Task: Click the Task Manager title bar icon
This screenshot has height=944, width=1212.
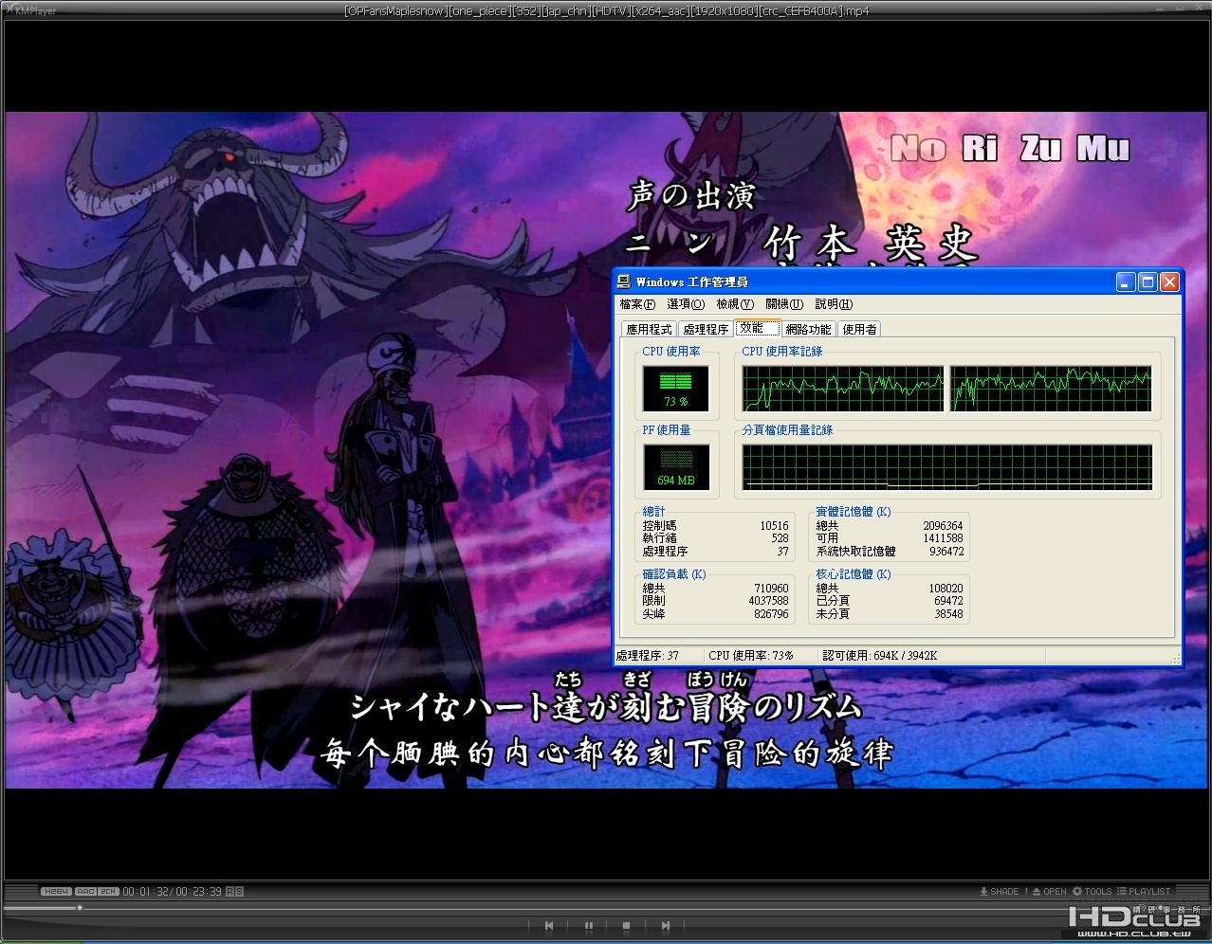Action: point(624,281)
